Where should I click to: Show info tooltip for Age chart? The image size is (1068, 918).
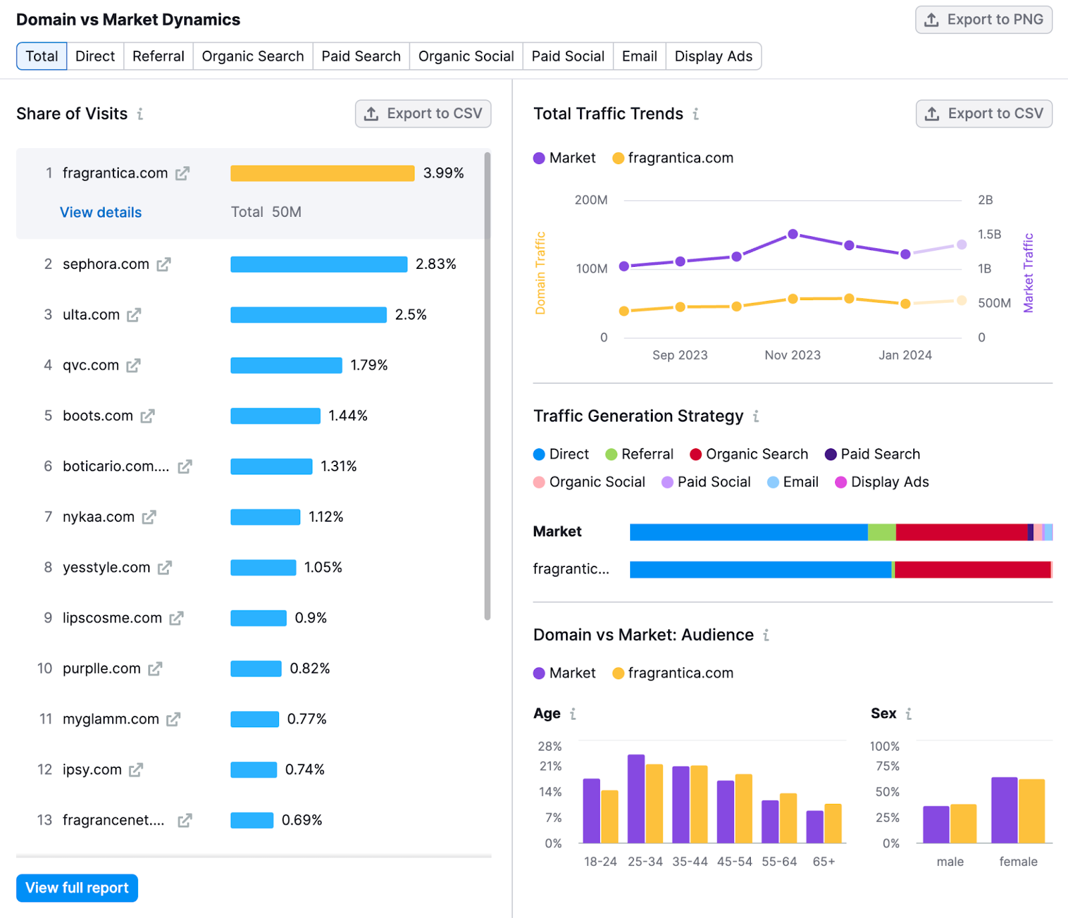(573, 714)
